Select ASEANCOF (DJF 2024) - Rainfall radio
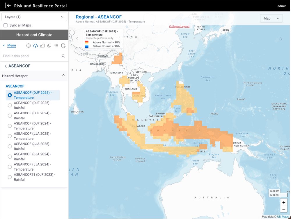This screenshot has height=219, width=291. [x=10, y=116]
